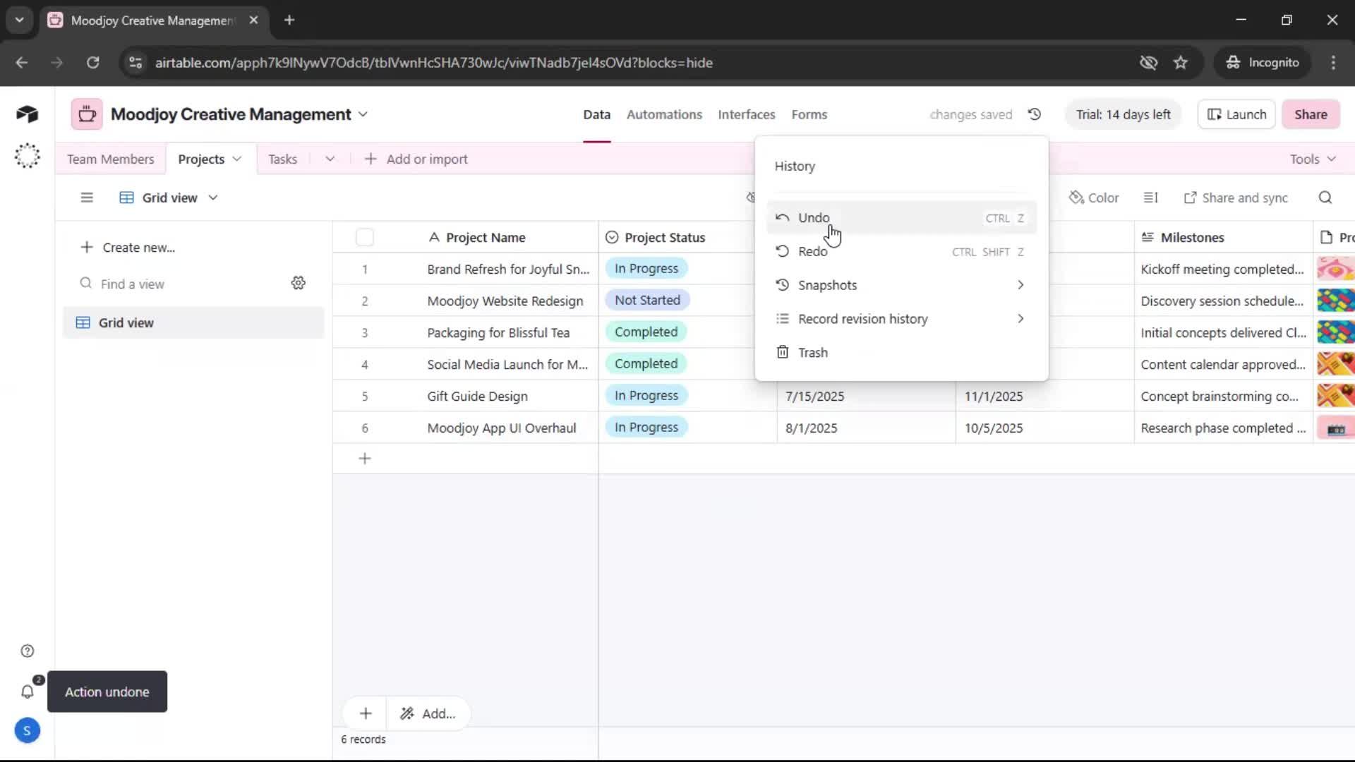1355x762 pixels.
Task: Click Share and sync
Action: pos(1236,198)
